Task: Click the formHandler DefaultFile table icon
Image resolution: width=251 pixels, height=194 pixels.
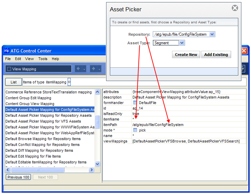Action: click(135, 103)
